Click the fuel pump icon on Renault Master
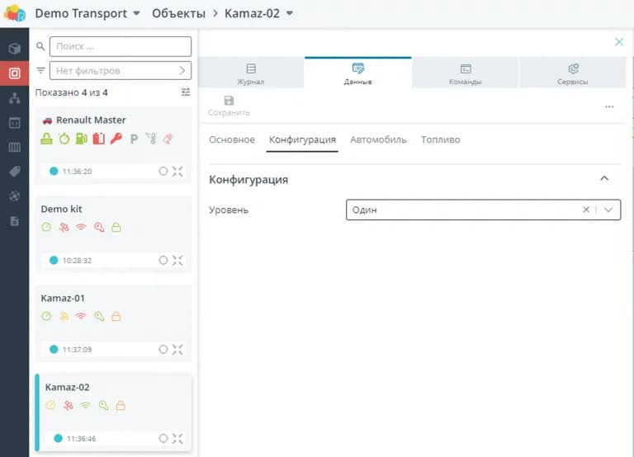Image resolution: width=634 pixels, height=457 pixels. tap(82, 139)
